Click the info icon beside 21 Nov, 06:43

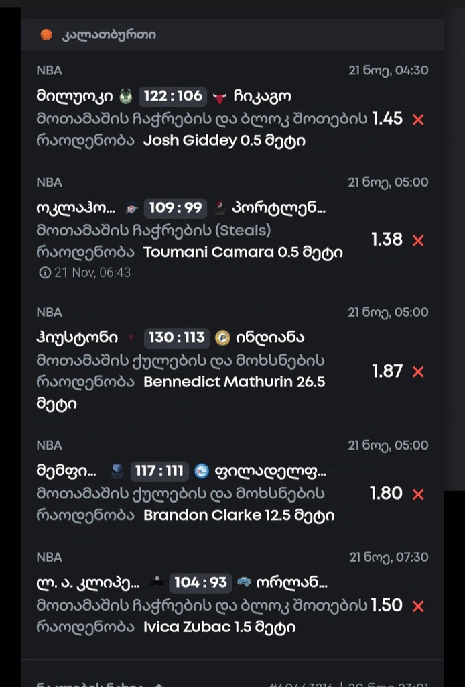[45, 272]
